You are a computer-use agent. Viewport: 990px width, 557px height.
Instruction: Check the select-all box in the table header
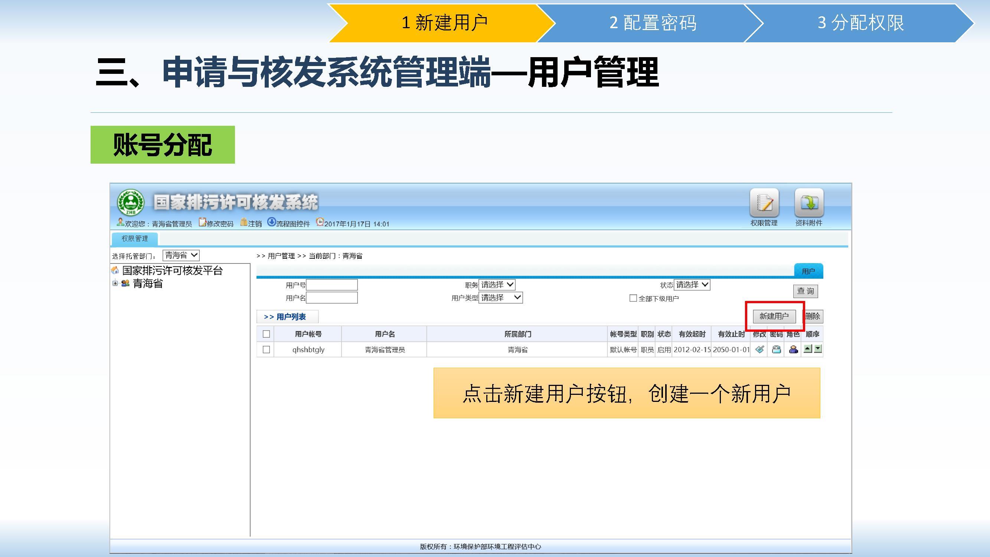pos(266,334)
